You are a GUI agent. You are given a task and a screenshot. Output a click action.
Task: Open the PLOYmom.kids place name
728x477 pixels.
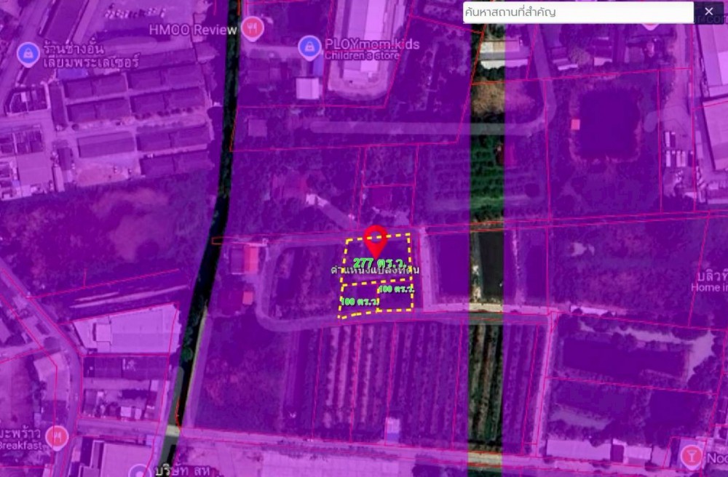[x=372, y=44]
